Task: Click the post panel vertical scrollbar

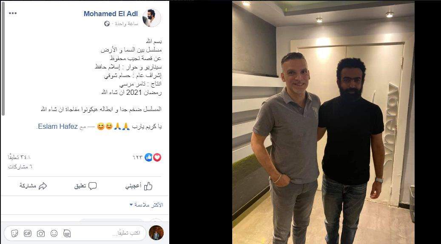Action: (x=3, y=59)
